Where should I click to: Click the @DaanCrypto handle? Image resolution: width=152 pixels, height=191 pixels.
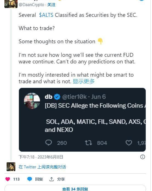tap(32, 5)
